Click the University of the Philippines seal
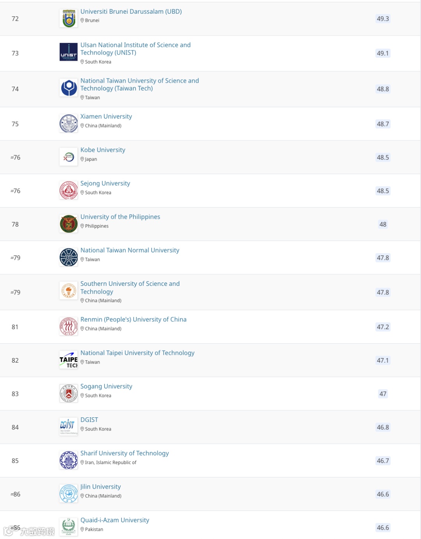 click(69, 224)
